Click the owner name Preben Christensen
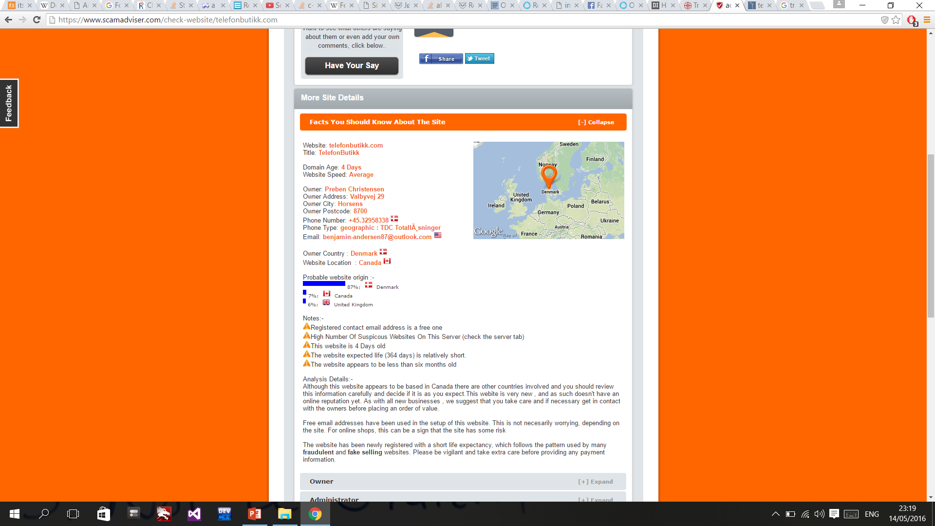The width and height of the screenshot is (935, 526). 354,189
